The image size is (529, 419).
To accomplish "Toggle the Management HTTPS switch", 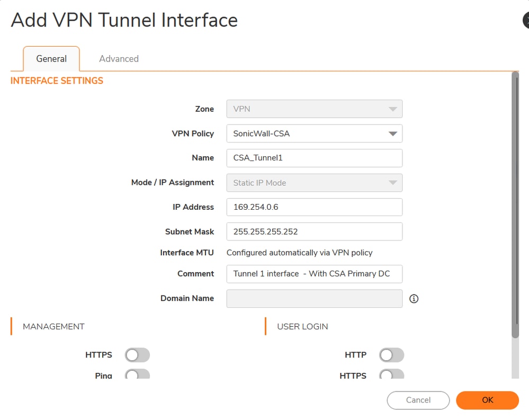I will coord(137,355).
